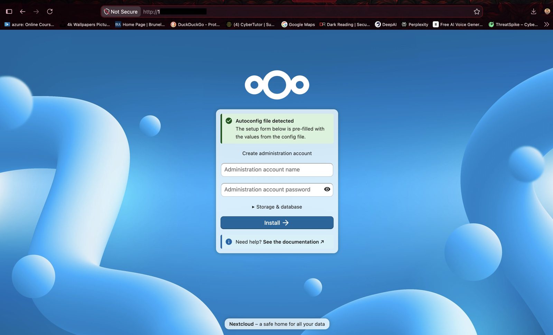Open the CyberTutor bookmark
The image size is (553, 335).
(251, 25)
